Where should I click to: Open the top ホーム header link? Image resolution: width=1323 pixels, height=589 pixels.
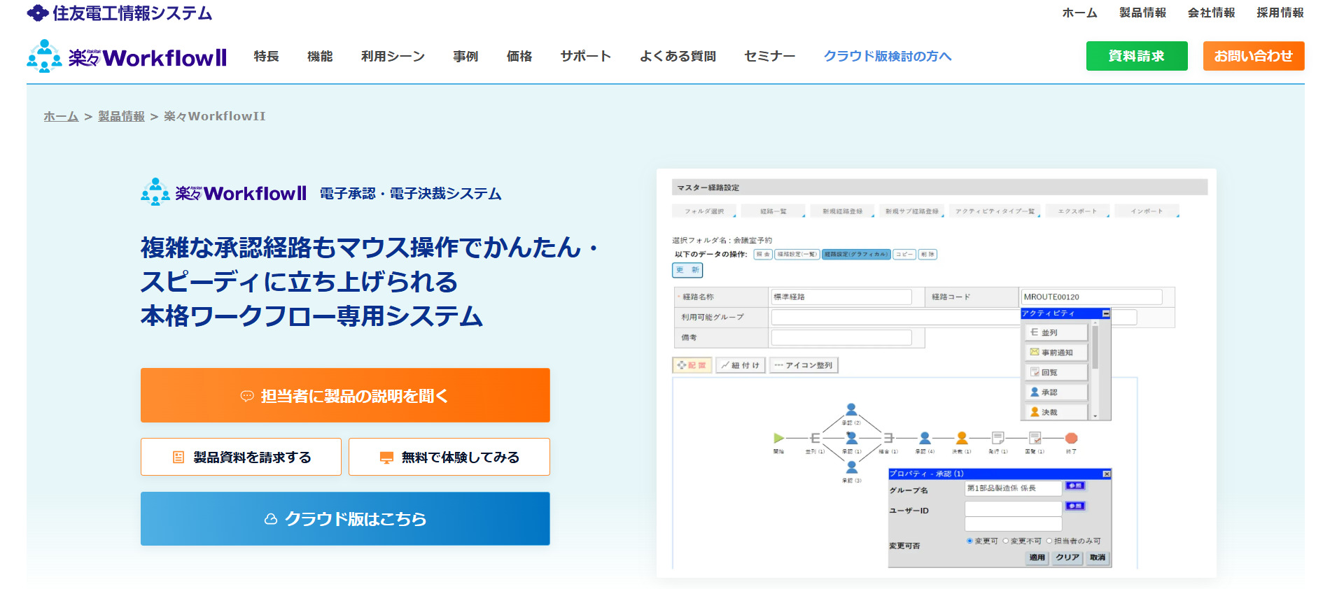(x=1079, y=13)
